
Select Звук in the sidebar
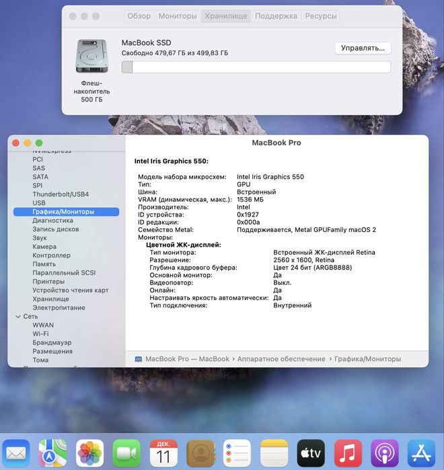point(40,238)
